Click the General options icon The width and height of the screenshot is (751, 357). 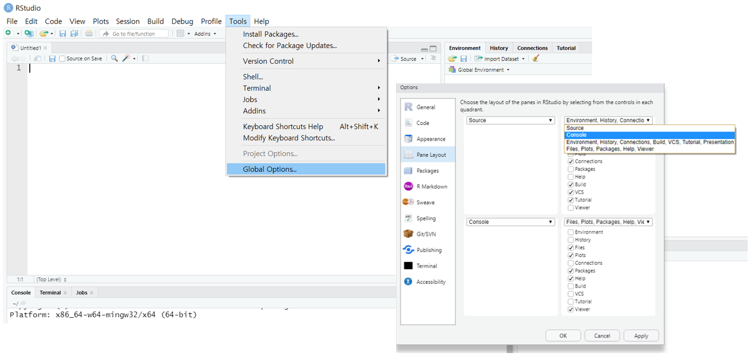coord(409,107)
